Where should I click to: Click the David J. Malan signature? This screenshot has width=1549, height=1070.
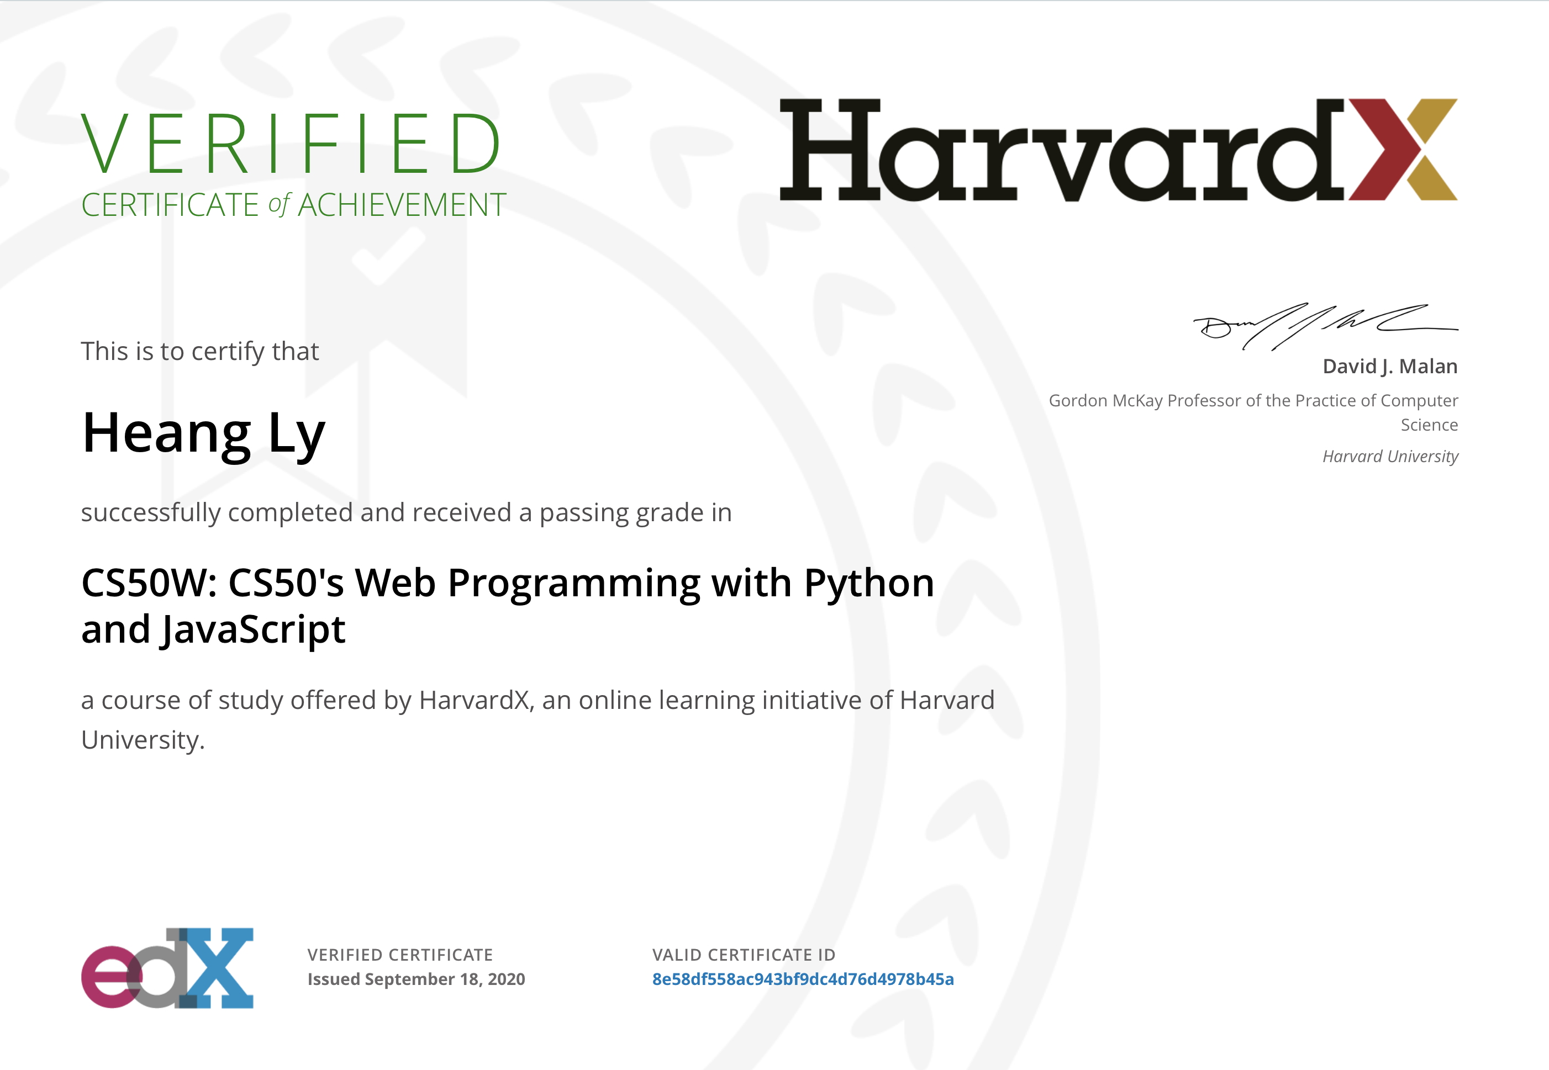(x=1326, y=326)
